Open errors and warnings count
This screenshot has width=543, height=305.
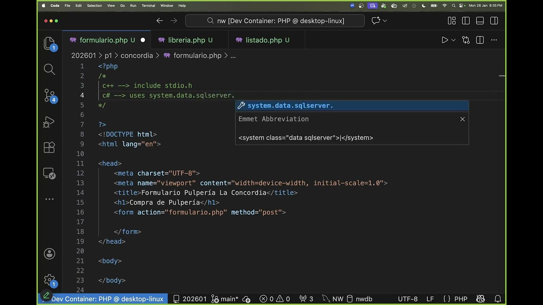tap(275, 299)
